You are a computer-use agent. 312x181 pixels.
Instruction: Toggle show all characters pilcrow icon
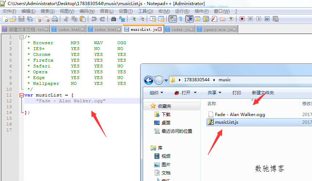(x=181, y=19)
